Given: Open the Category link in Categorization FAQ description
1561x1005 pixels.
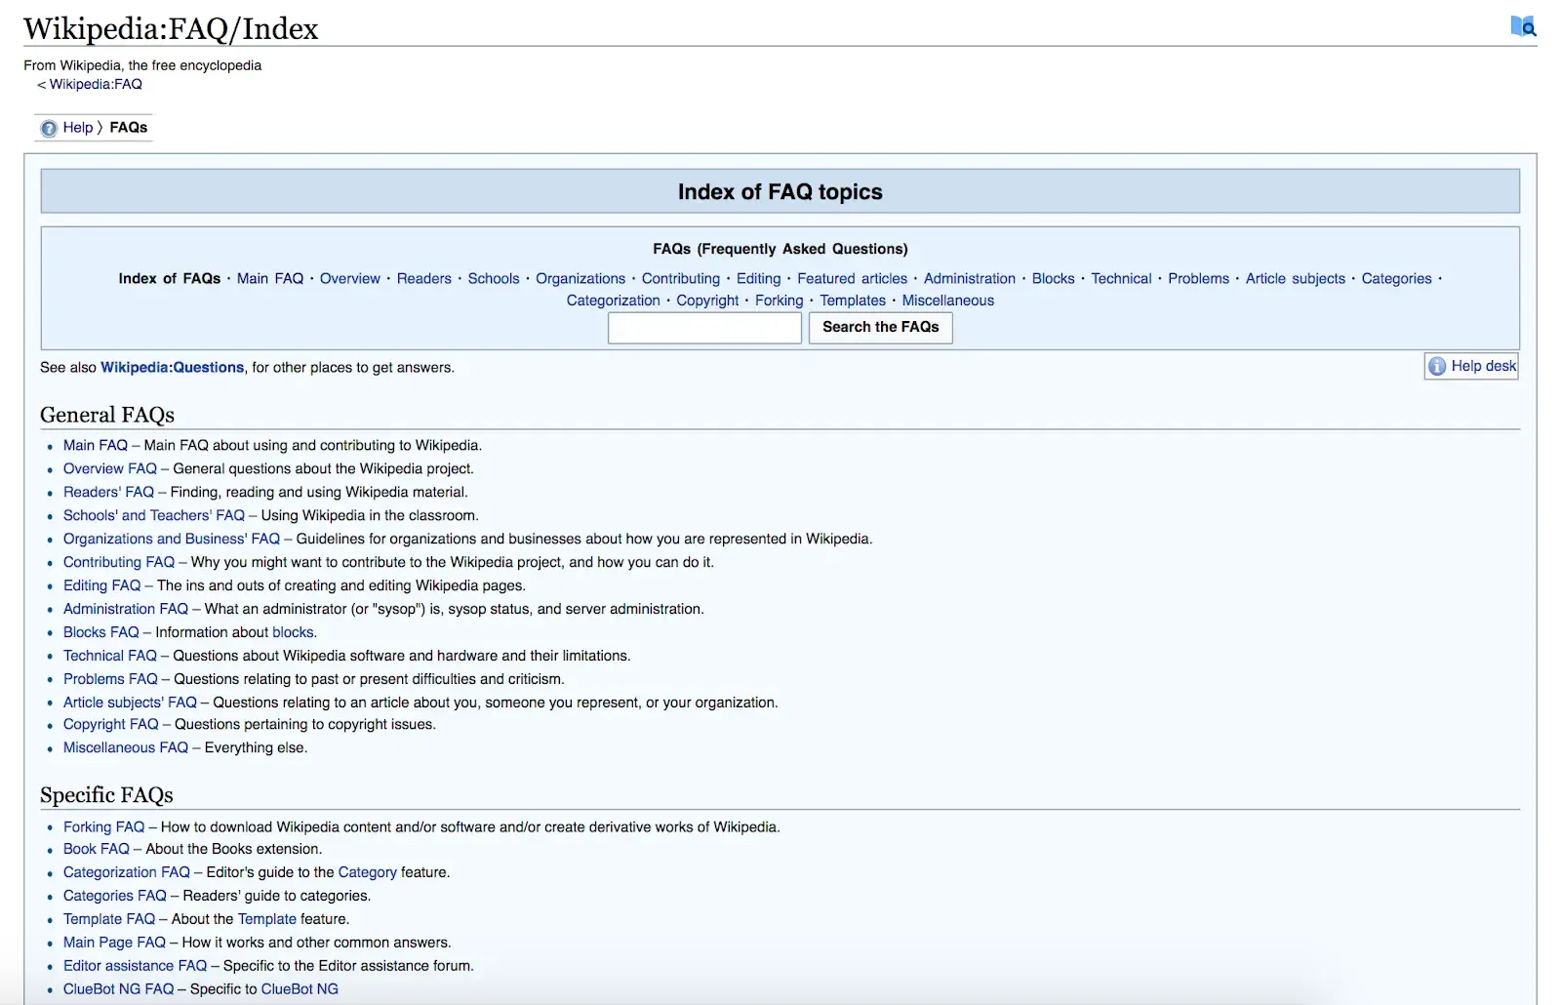Looking at the screenshot, I should coord(367,872).
